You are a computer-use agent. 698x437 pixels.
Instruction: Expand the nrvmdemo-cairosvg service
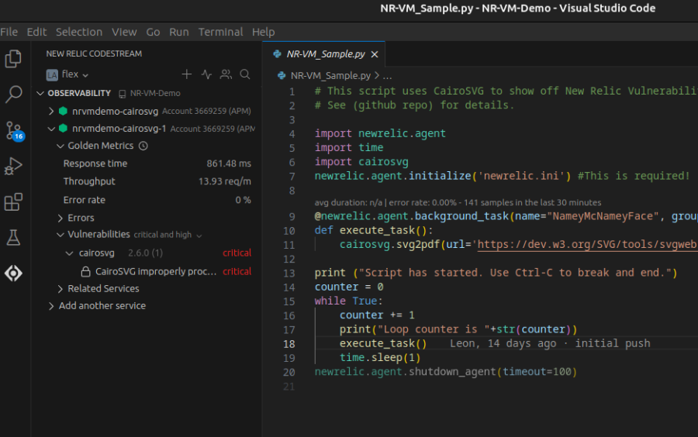(x=51, y=111)
